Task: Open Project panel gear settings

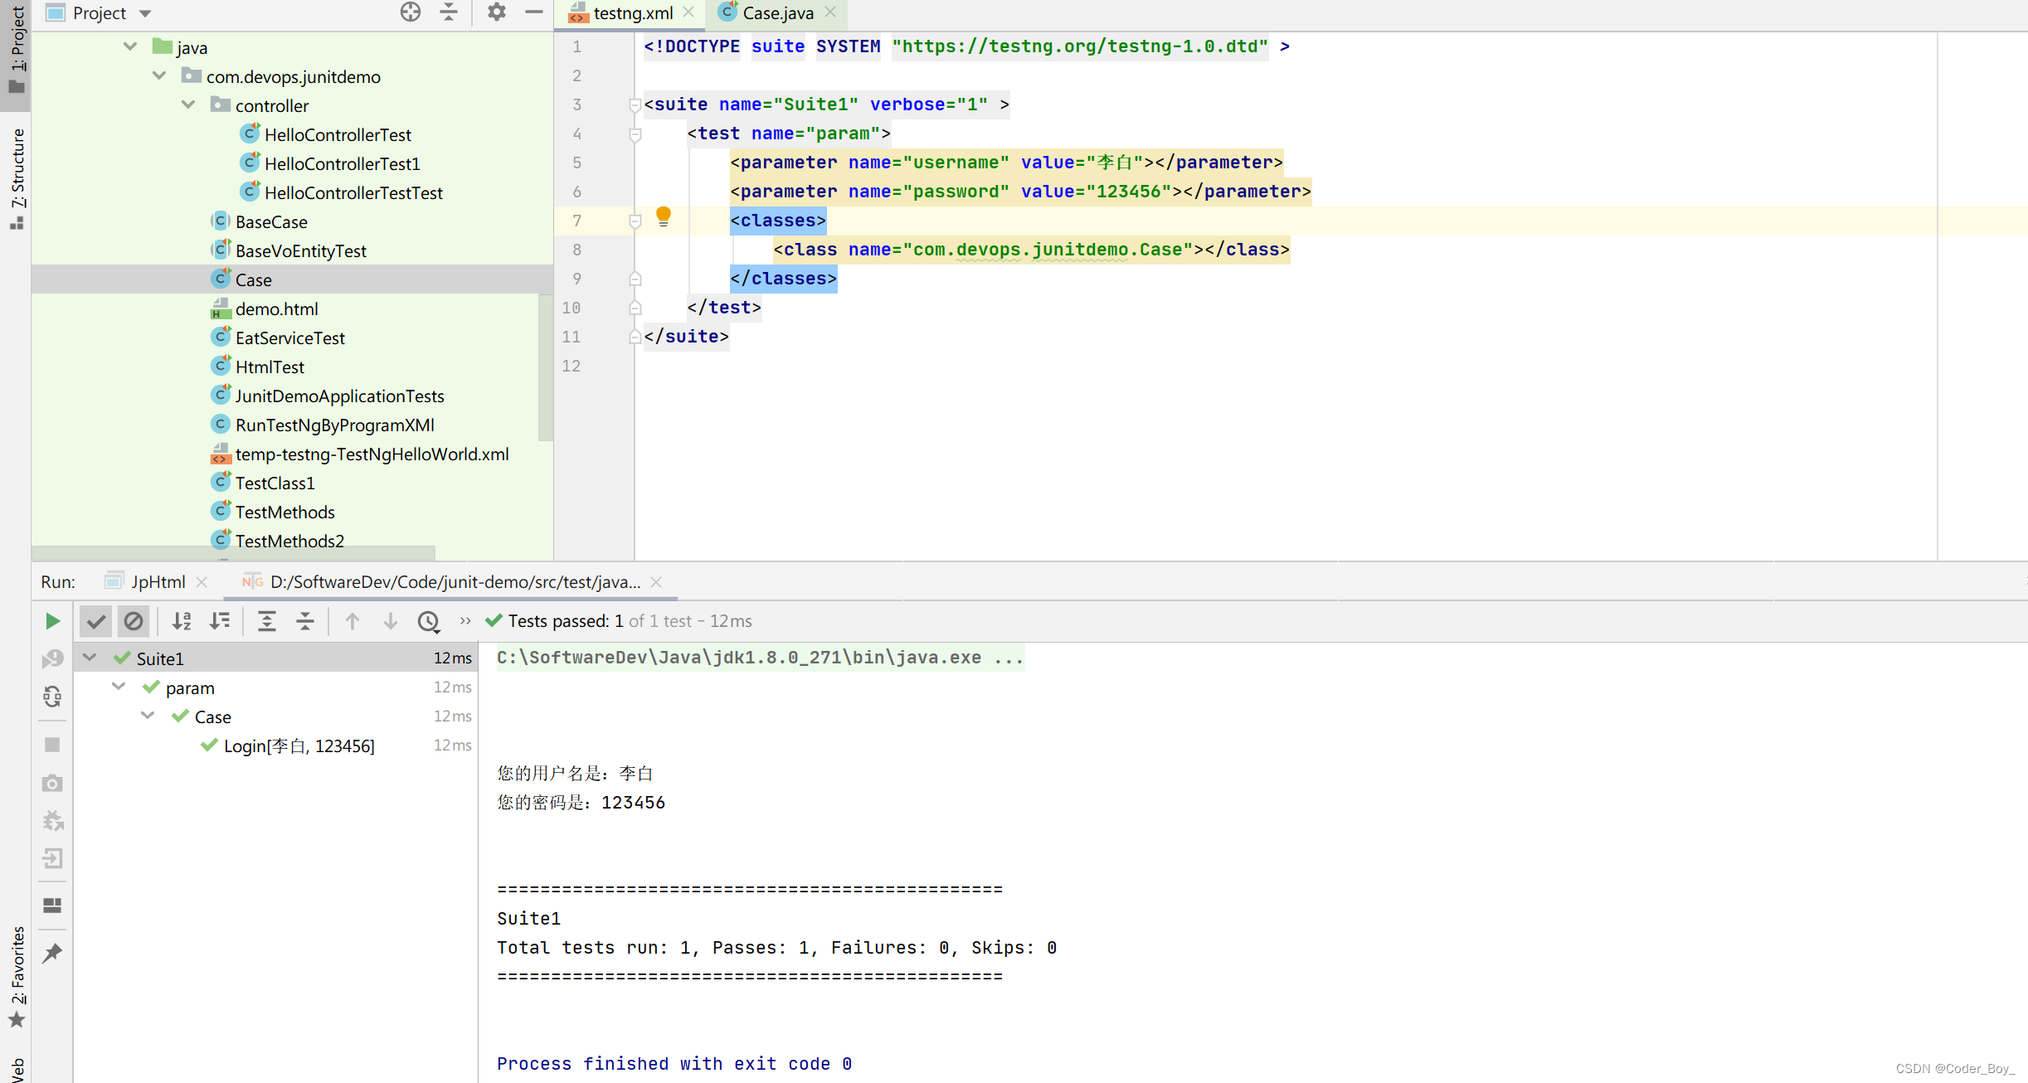Action: click(496, 12)
